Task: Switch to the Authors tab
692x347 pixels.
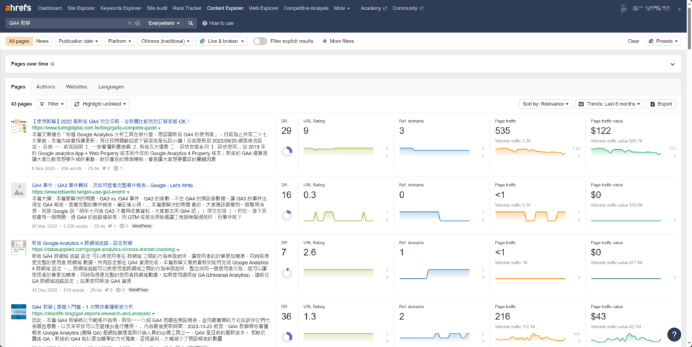Action: (x=45, y=87)
